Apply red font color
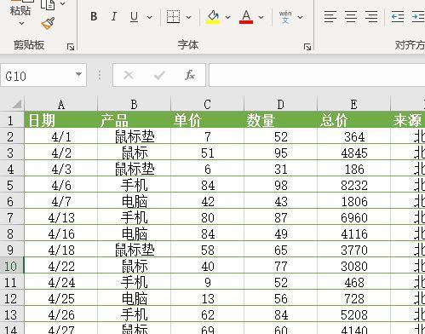 [246, 17]
